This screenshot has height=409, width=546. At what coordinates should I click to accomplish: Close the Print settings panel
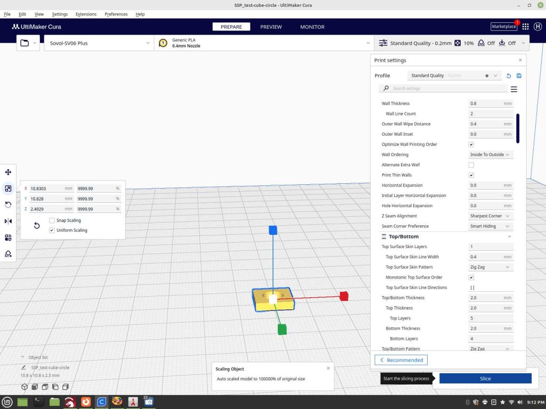point(520,60)
